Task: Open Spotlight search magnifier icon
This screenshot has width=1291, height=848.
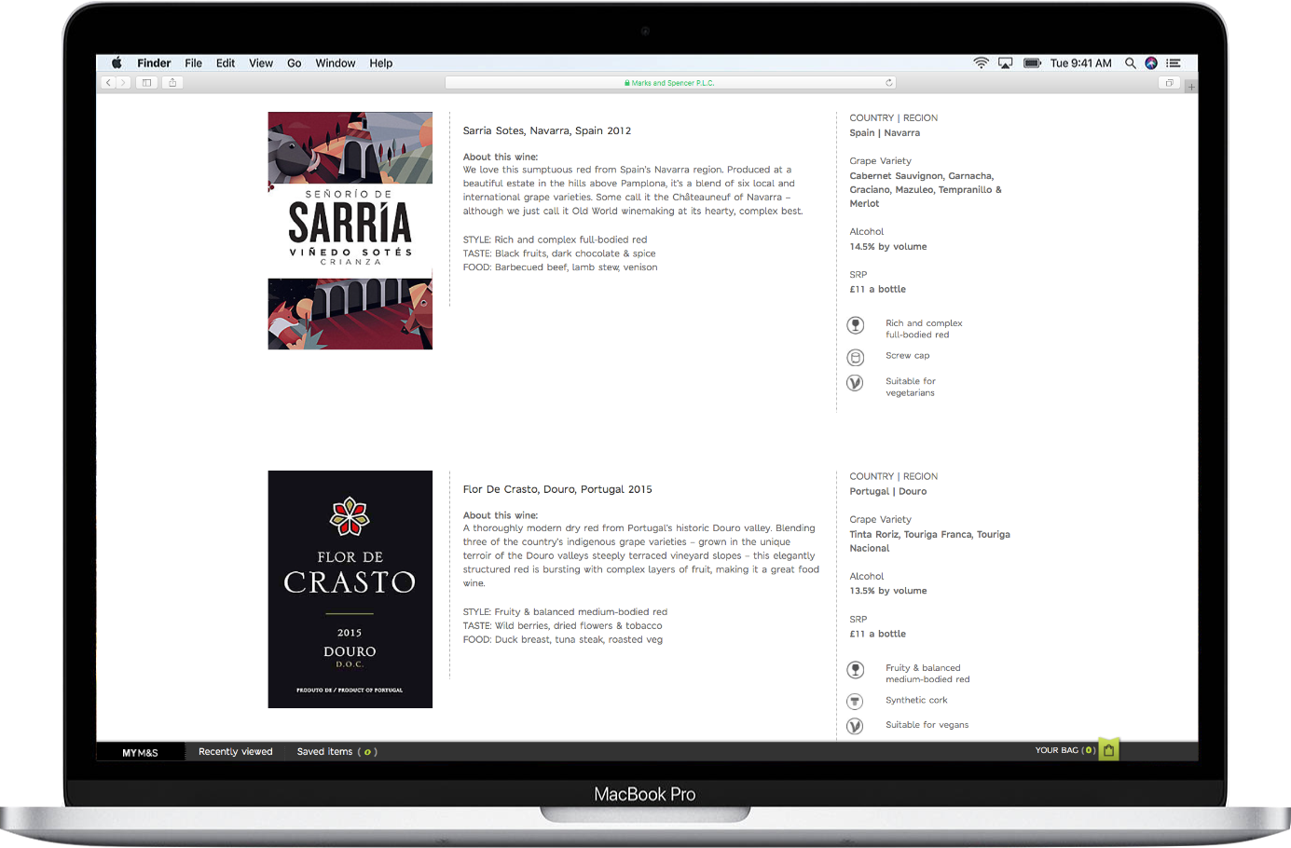Action: coord(1130,63)
